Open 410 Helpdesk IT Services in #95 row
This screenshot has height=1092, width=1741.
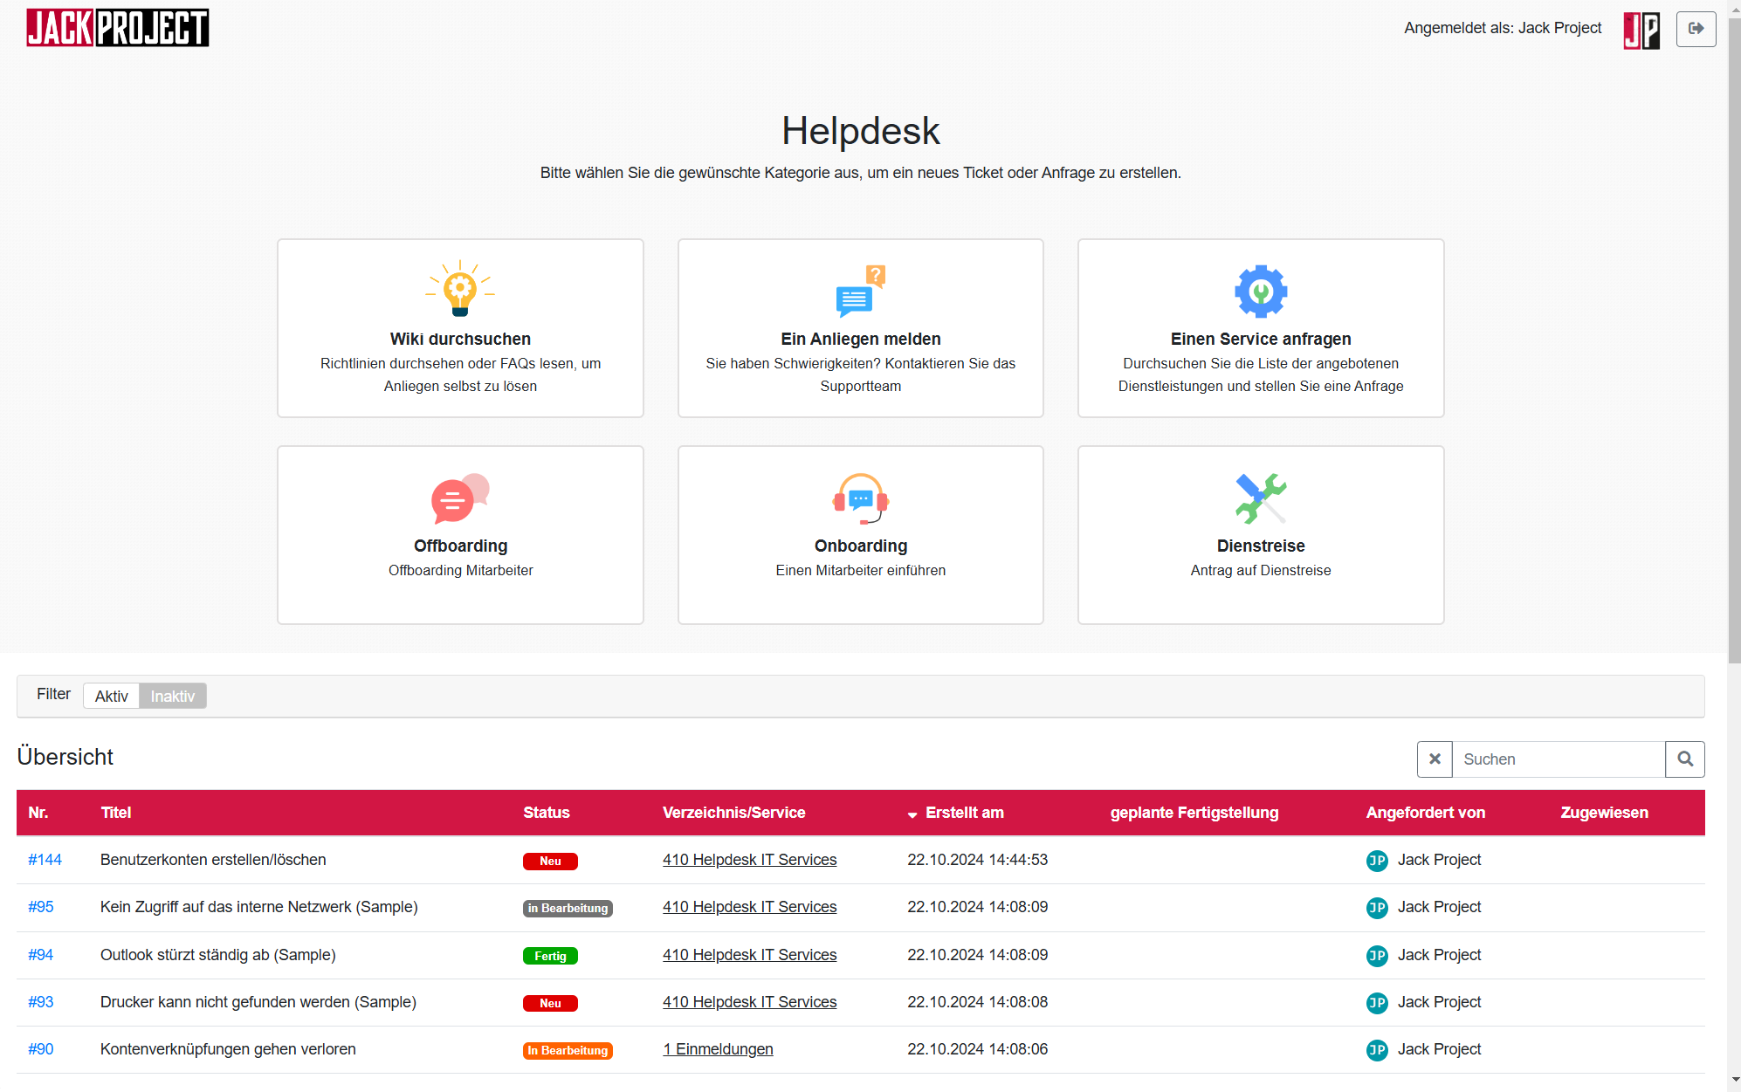(749, 907)
